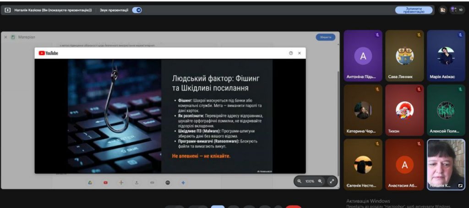Zoom out using the magnifier minus icon

point(300,181)
